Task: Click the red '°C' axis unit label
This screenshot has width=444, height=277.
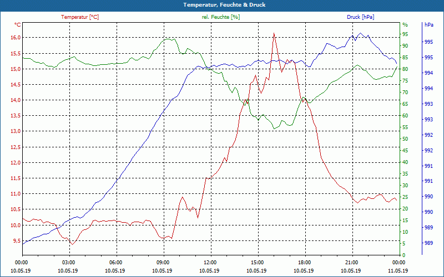Action: pyautogui.click(x=18, y=25)
